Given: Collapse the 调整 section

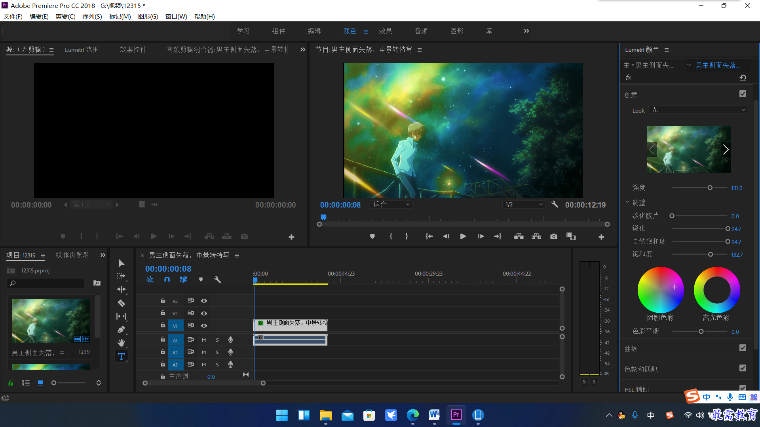Looking at the screenshot, I should (x=627, y=202).
